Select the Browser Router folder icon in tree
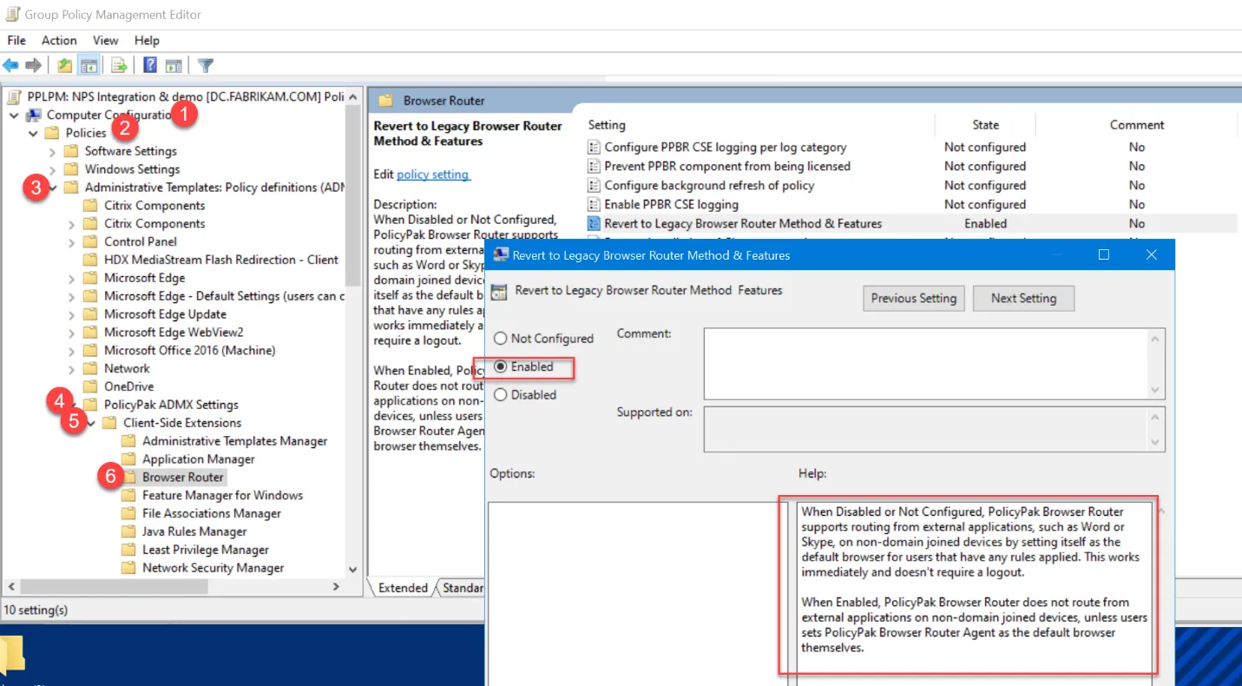 (x=128, y=478)
